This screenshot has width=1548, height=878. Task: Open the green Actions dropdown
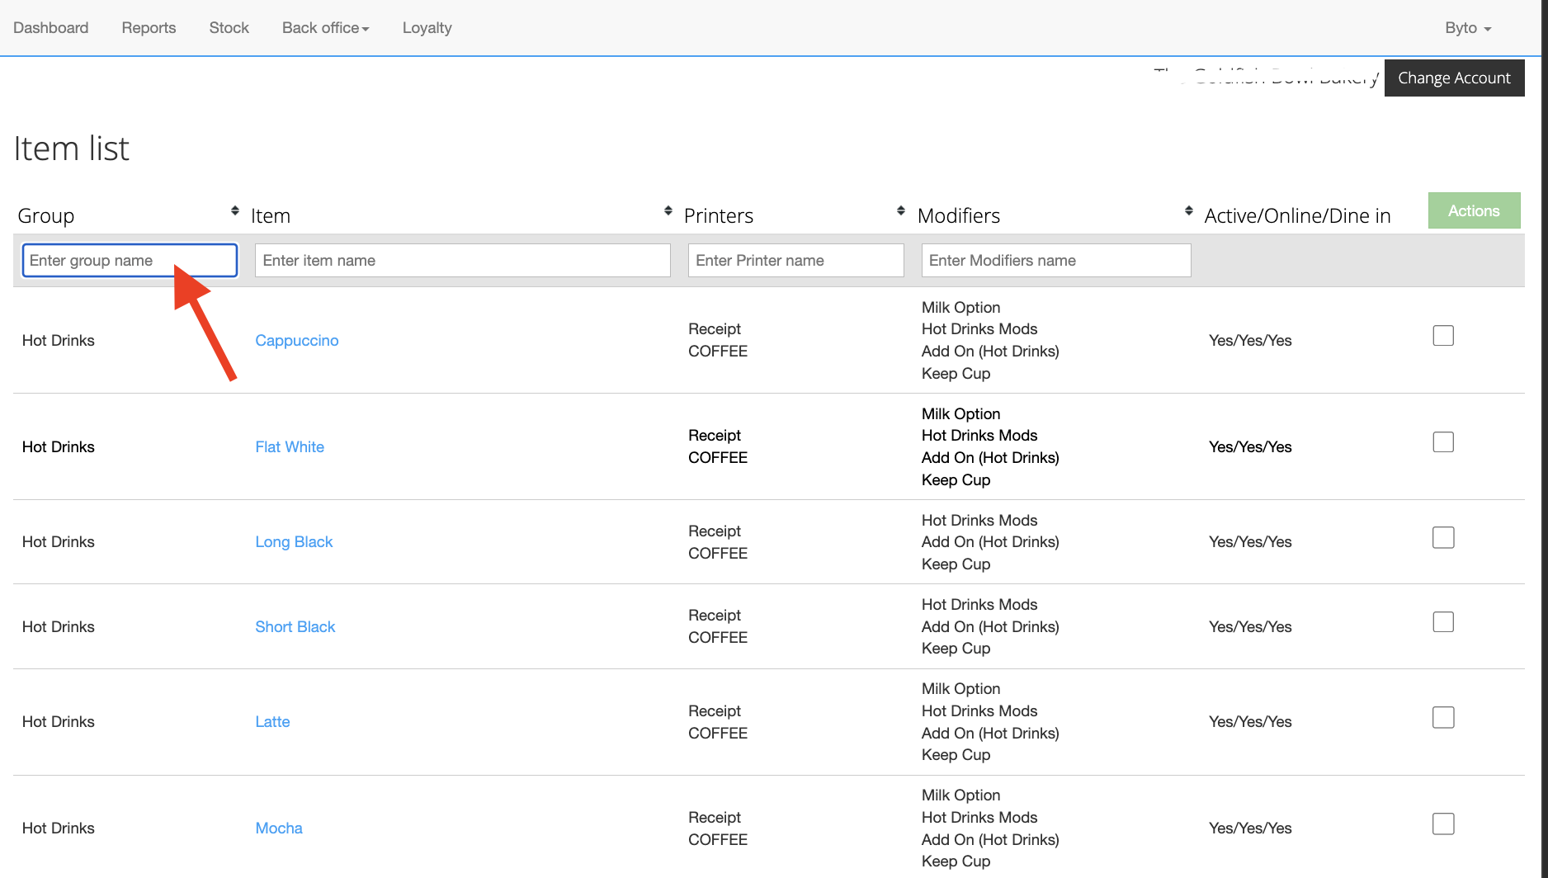pyautogui.click(x=1474, y=210)
